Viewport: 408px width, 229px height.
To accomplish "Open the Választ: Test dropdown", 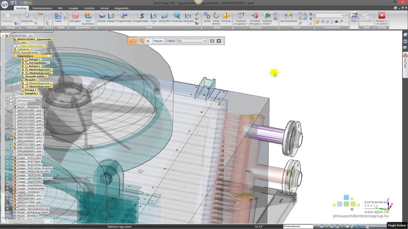I will 191,41.
